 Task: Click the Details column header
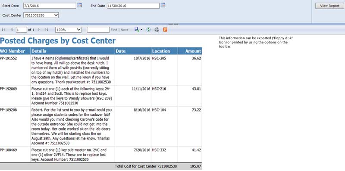coord(72,51)
